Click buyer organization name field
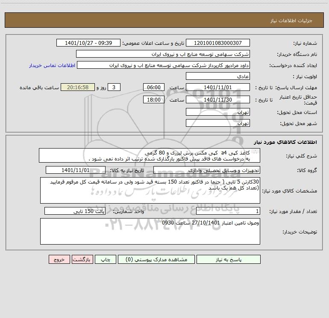The image size is (329, 318). coord(163,54)
